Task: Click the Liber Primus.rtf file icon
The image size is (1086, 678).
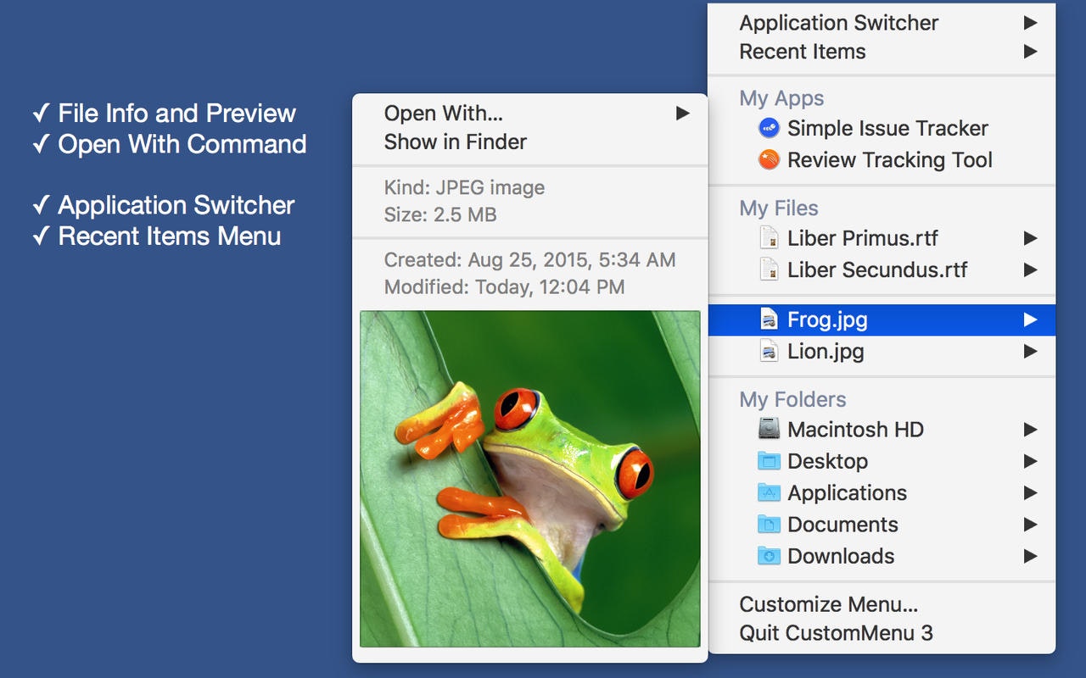Action: point(769,238)
